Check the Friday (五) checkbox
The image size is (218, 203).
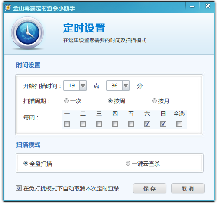pos(131,124)
